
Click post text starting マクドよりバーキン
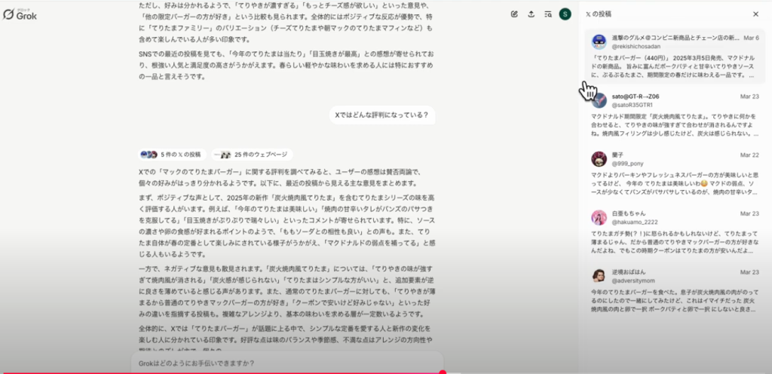point(675,183)
